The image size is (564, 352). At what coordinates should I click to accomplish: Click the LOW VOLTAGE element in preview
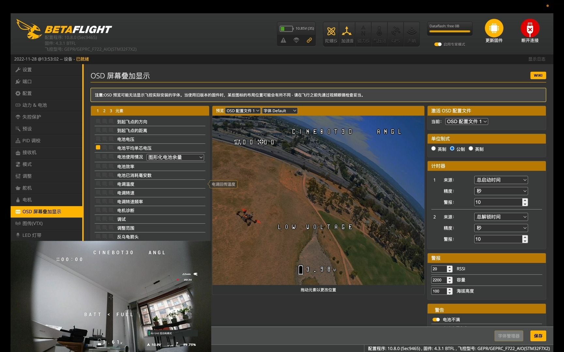315,227
